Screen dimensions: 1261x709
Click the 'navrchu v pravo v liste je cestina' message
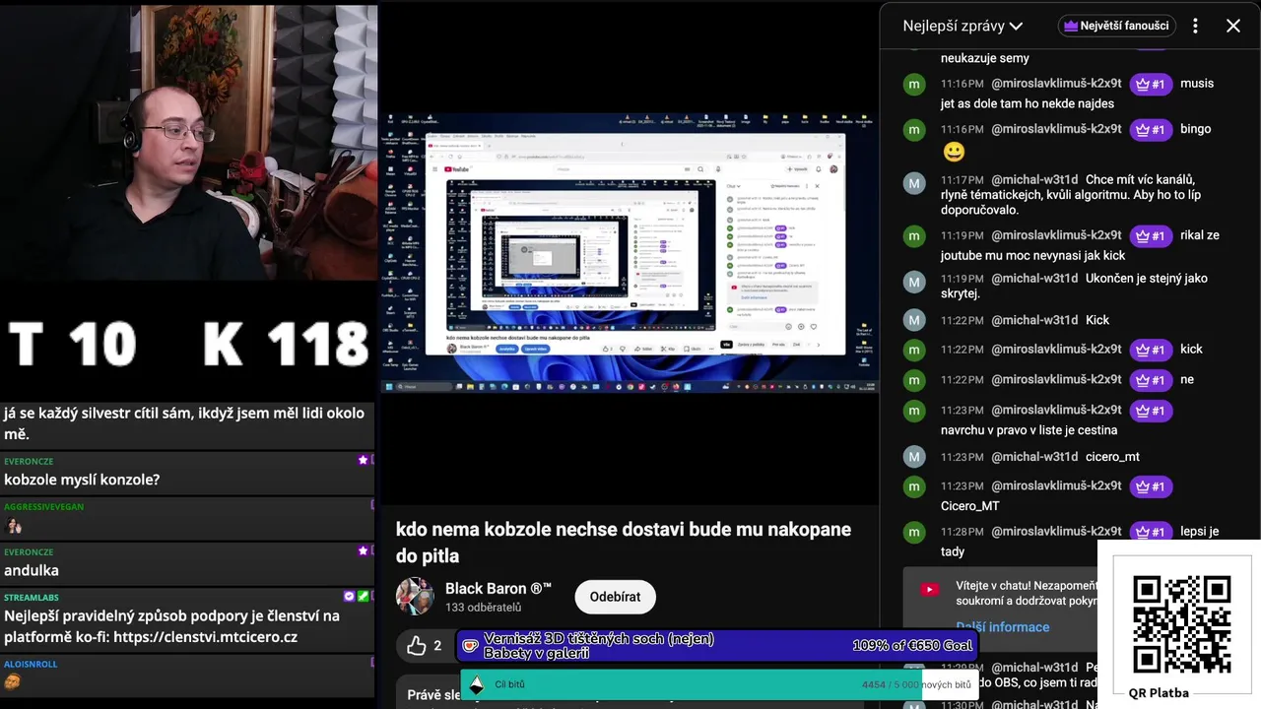(x=1029, y=430)
